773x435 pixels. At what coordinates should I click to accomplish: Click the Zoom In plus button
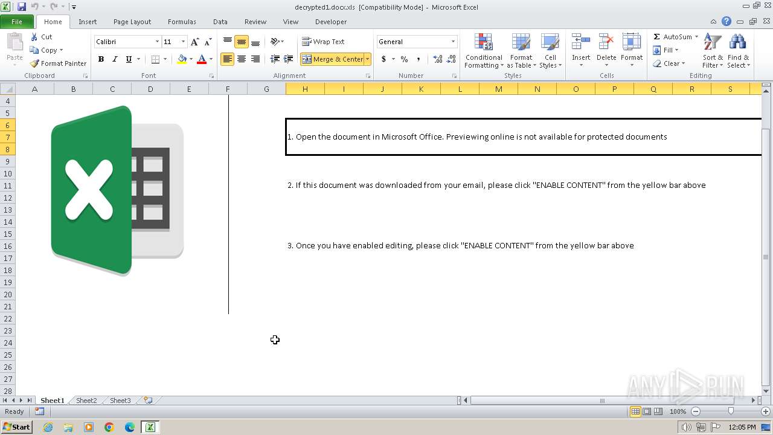(765, 411)
